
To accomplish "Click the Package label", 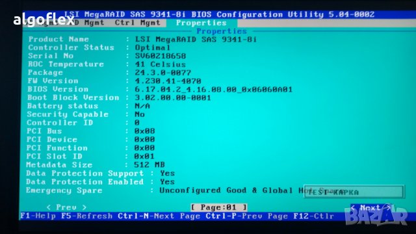I will [x=45, y=72].
